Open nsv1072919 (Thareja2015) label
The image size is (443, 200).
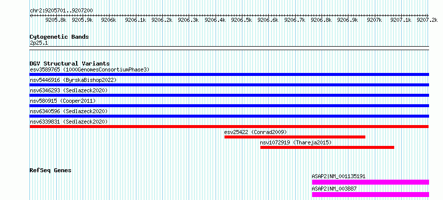click(296, 142)
